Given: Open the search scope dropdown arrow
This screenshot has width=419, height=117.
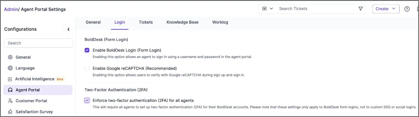Looking at the screenshot, I should coord(271,9).
